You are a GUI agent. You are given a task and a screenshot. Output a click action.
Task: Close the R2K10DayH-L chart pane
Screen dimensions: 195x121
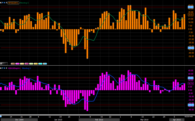pos(1,68)
